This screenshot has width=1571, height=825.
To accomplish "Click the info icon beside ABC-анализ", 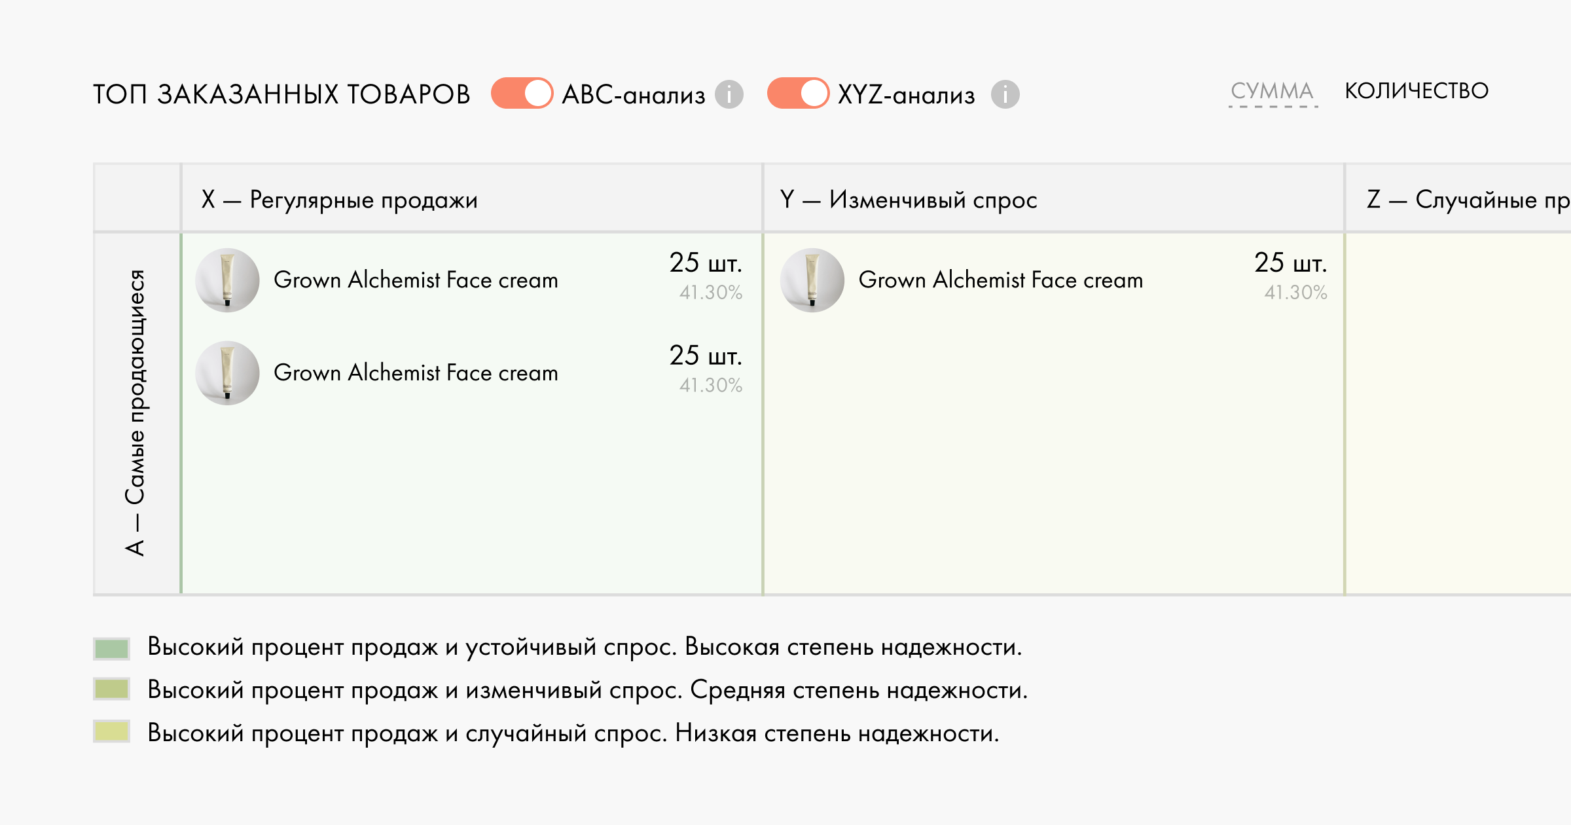I will point(729,94).
